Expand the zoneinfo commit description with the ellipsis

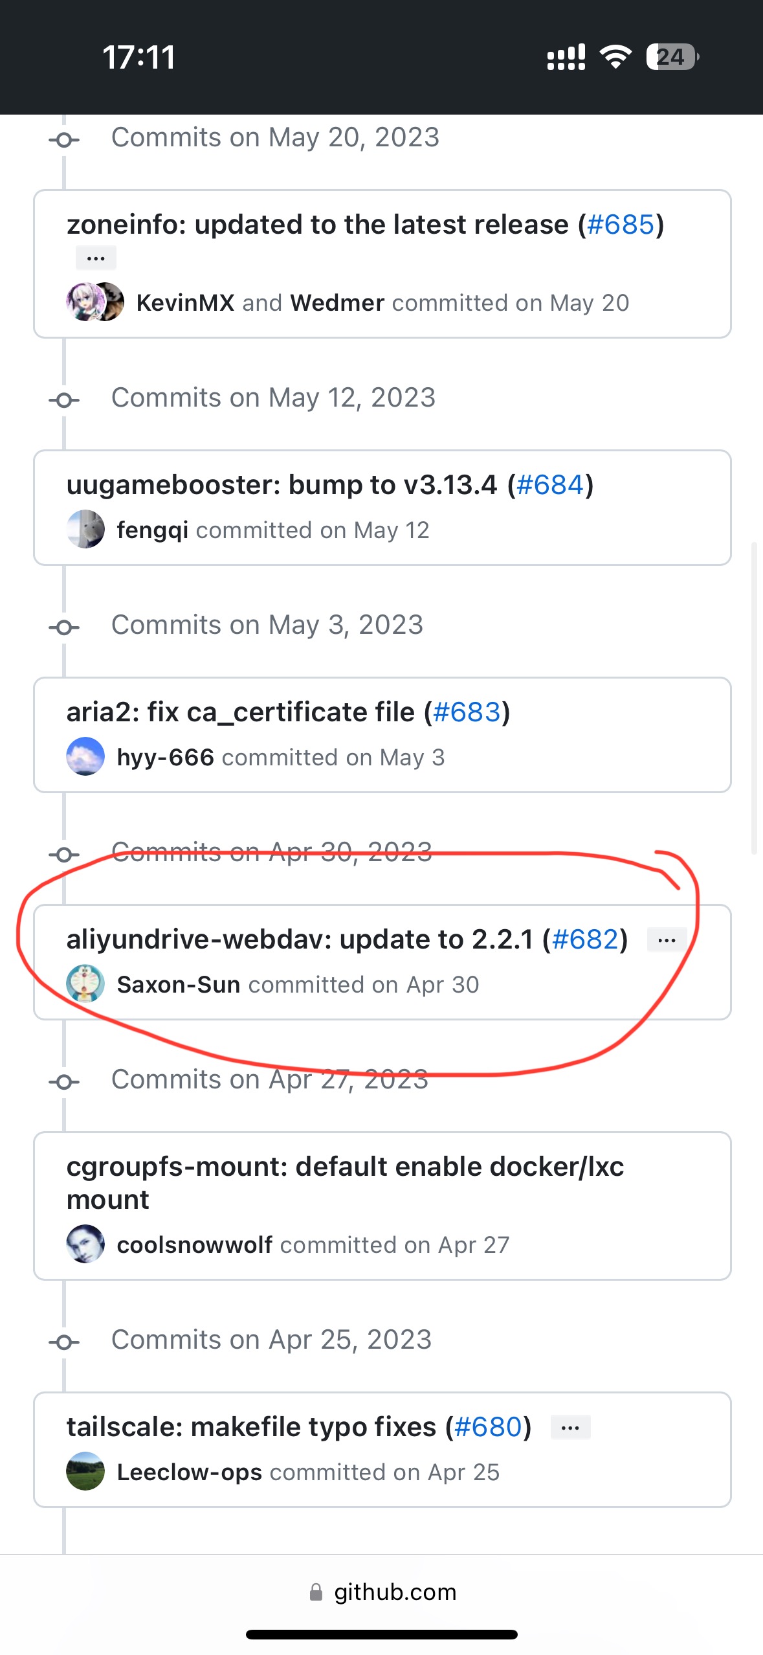click(x=94, y=258)
